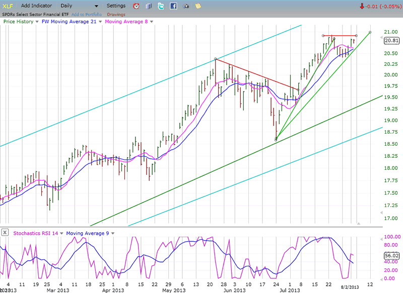Open the Settings menu
The image size is (403, 293).
click(x=116, y=6)
